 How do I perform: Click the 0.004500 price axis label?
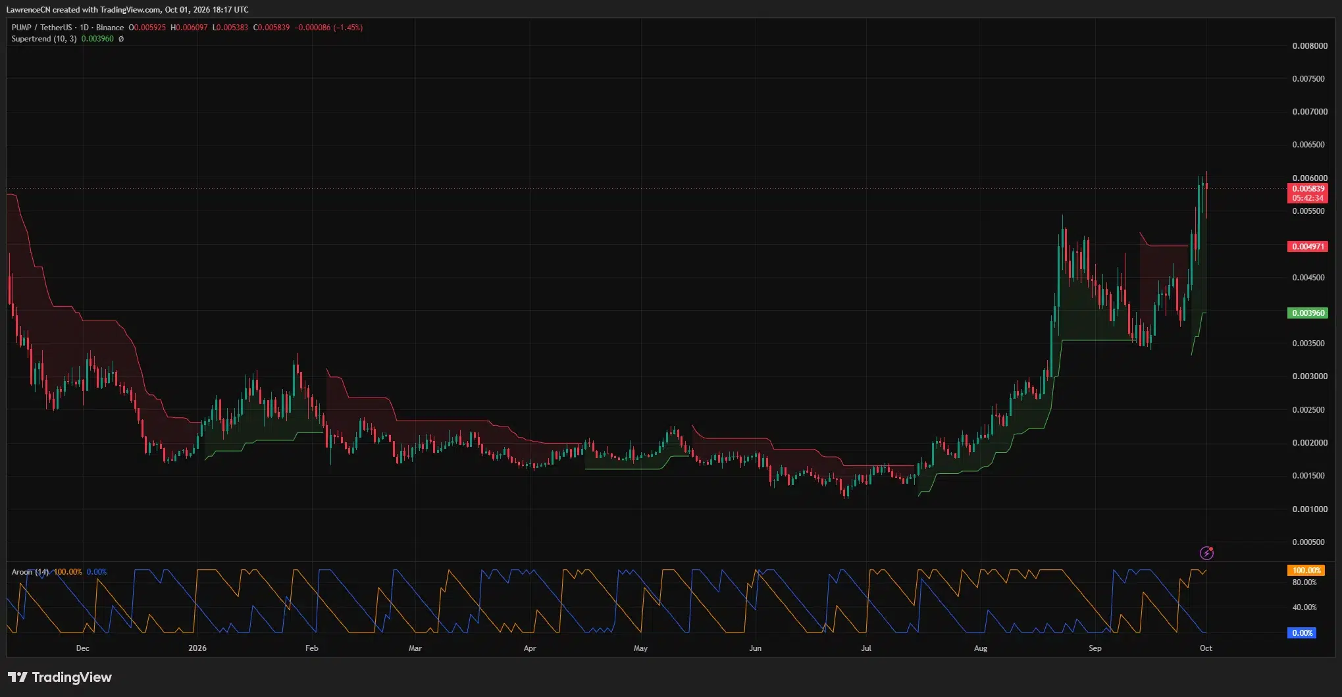[x=1310, y=278]
